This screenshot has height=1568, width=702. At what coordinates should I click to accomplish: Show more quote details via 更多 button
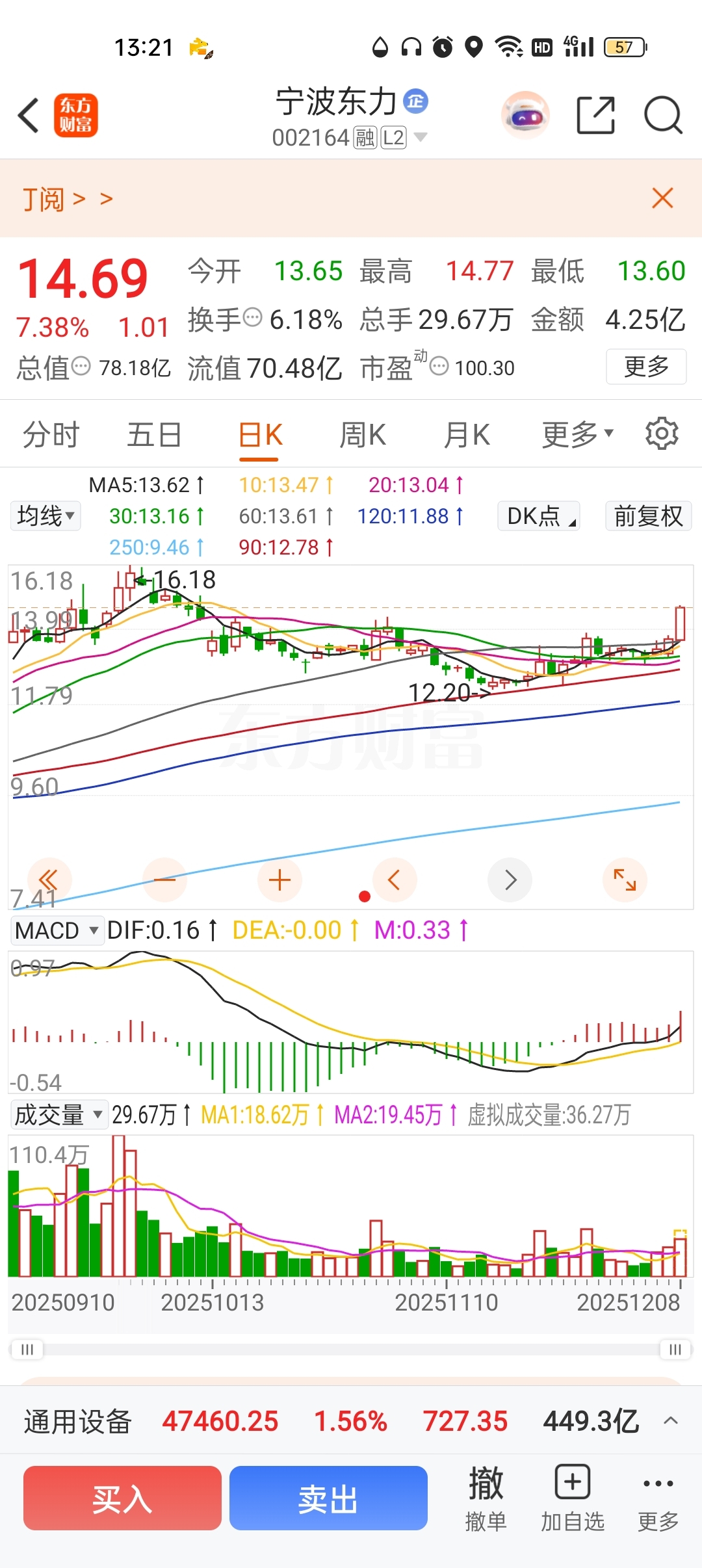tap(646, 367)
